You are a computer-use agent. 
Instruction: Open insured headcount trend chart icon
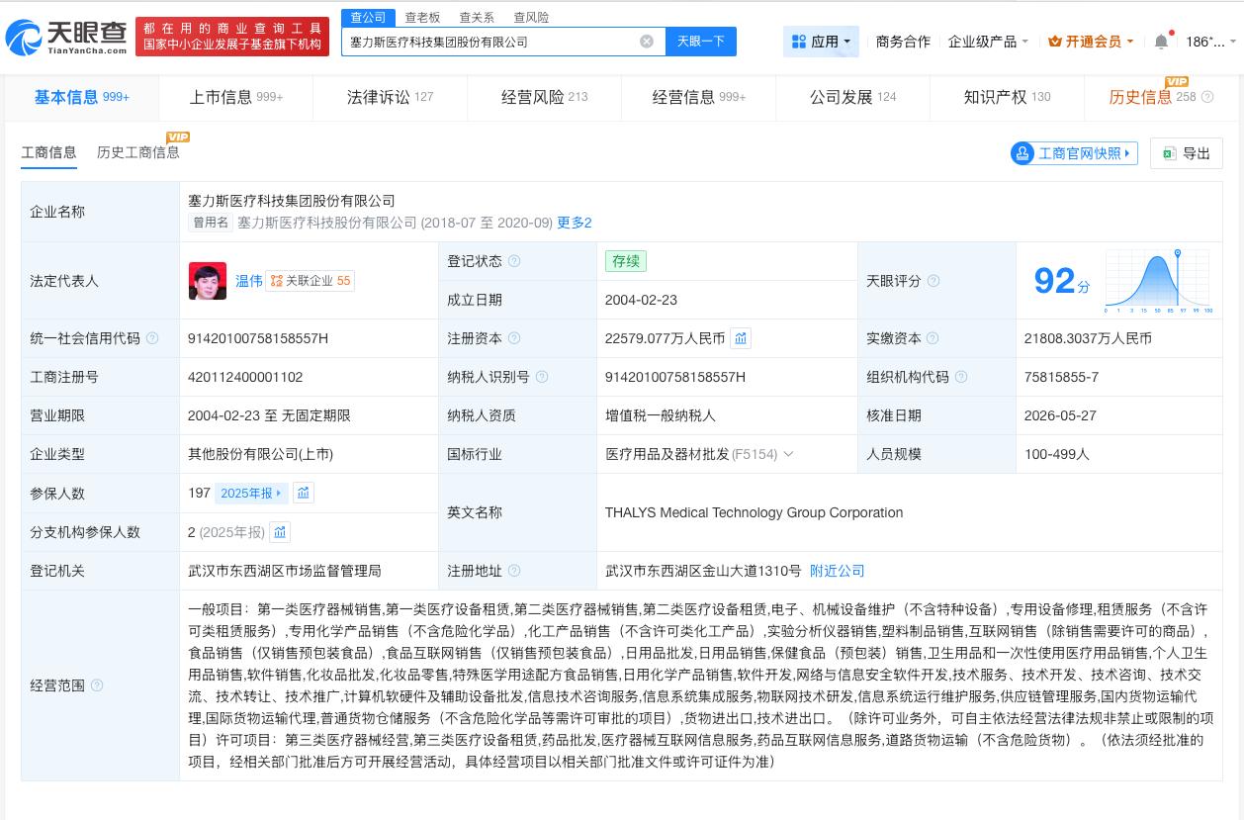[x=304, y=493]
